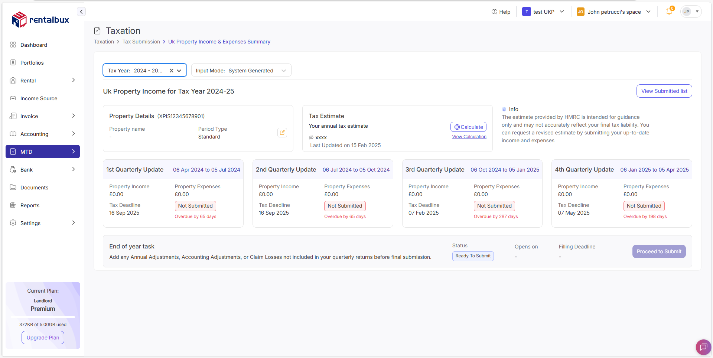713x358 pixels.
Task: Click the chat bubble in the corner
Action: coord(703,347)
